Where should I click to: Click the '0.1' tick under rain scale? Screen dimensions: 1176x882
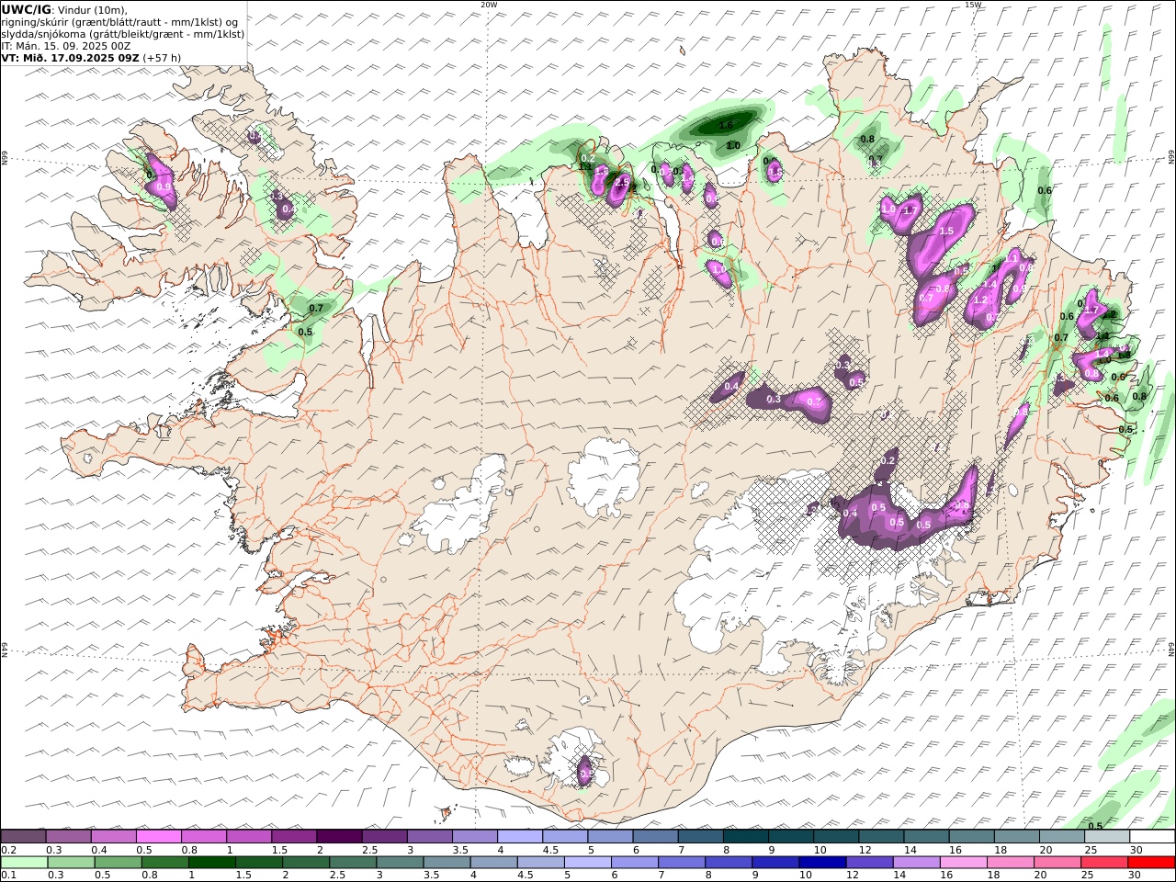tap(7, 876)
